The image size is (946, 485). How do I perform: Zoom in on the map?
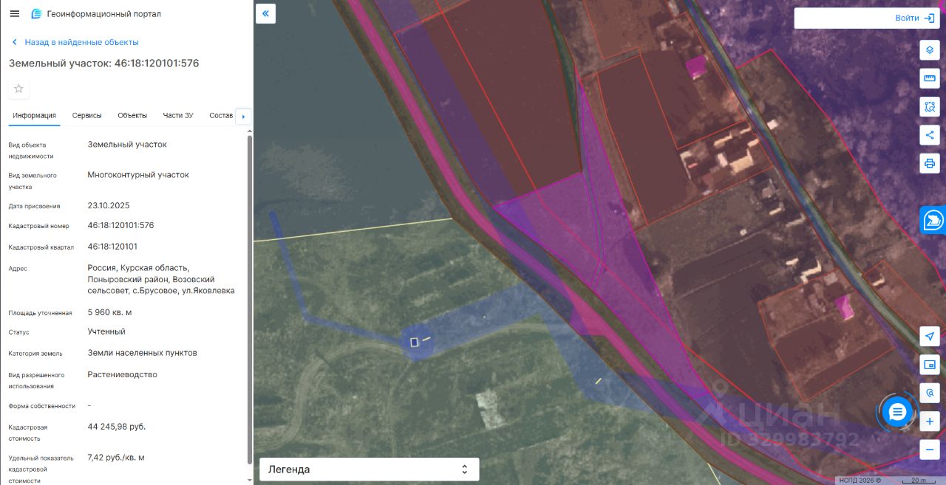click(930, 422)
